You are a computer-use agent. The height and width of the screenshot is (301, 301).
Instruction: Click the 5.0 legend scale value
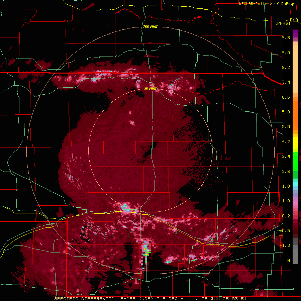click(286, 127)
